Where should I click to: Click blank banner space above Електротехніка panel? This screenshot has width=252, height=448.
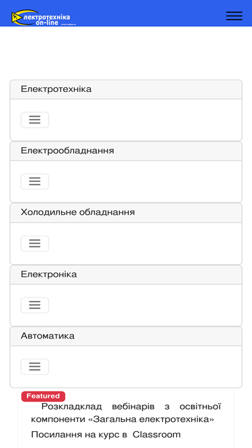tap(126, 53)
